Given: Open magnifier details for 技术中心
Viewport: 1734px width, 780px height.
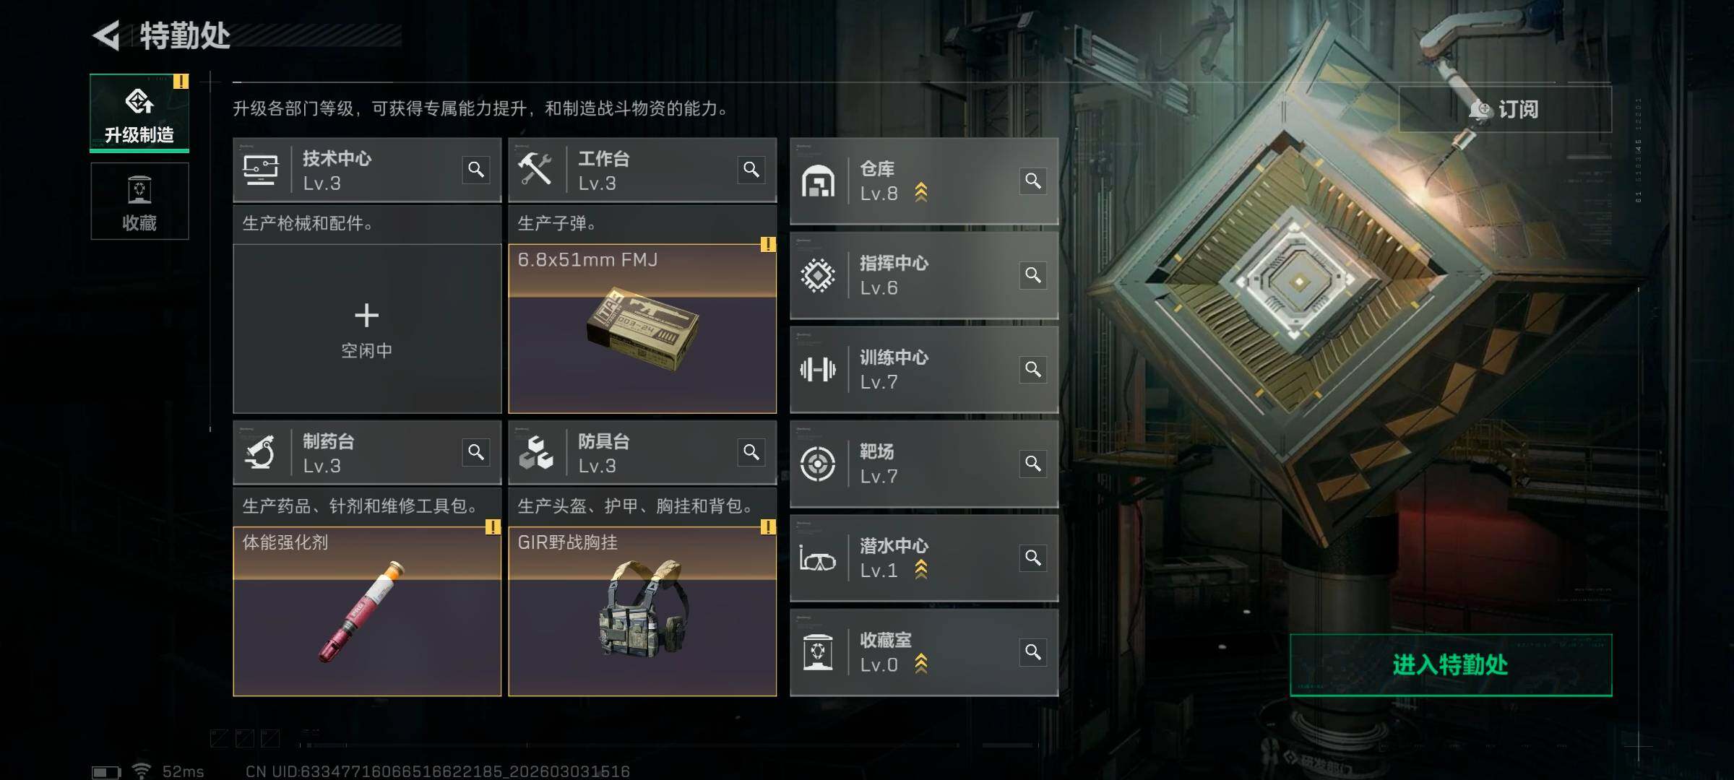Looking at the screenshot, I should tap(475, 170).
